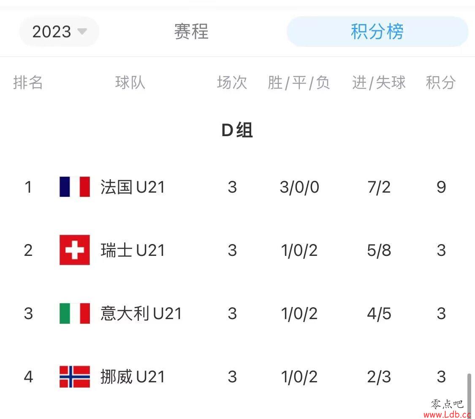Click the 胜/平/负 column header

click(x=299, y=83)
